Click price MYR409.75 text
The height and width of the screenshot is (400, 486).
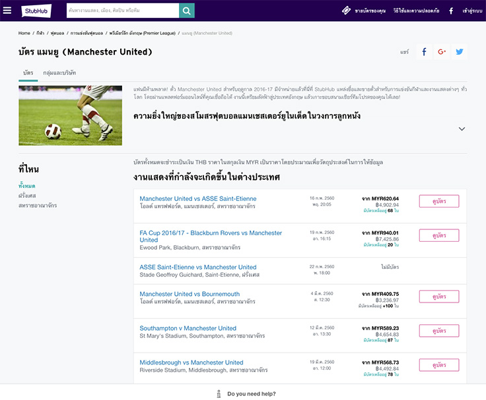pos(385,294)
